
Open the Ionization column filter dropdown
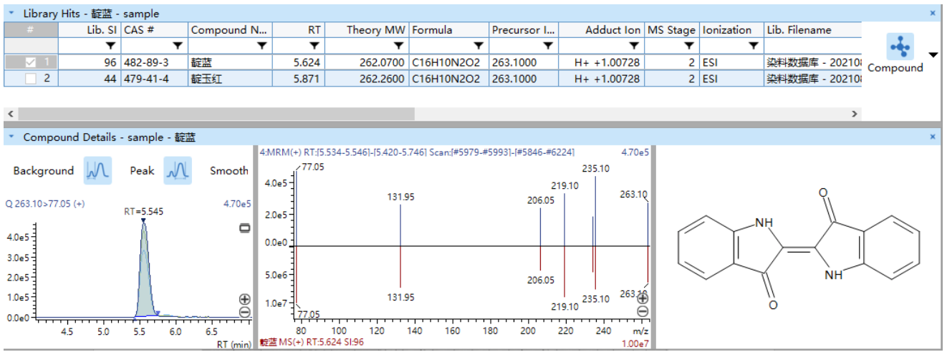tap(753, 46)
